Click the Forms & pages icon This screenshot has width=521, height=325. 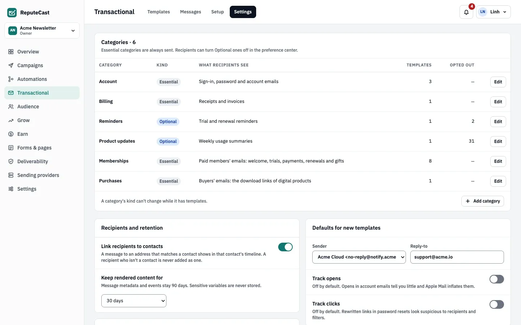pyautogui.click(x=11, y=148)
